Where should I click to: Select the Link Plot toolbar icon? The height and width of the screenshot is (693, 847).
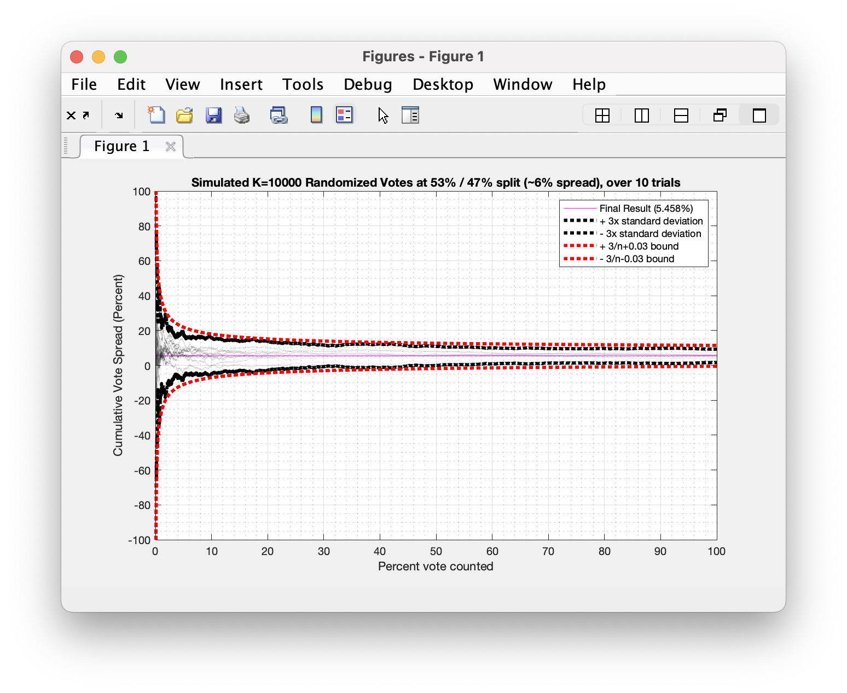(279, 115)
